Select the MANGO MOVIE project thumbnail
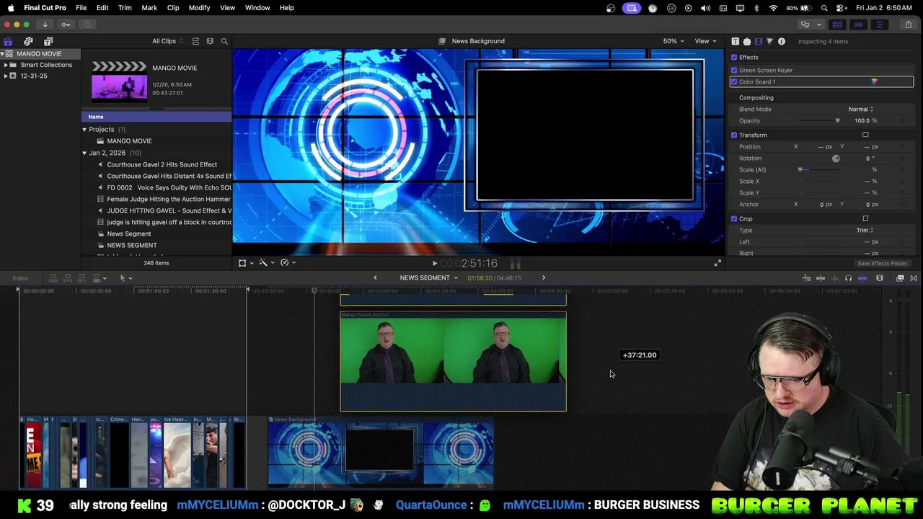 (x=119, y=81)
